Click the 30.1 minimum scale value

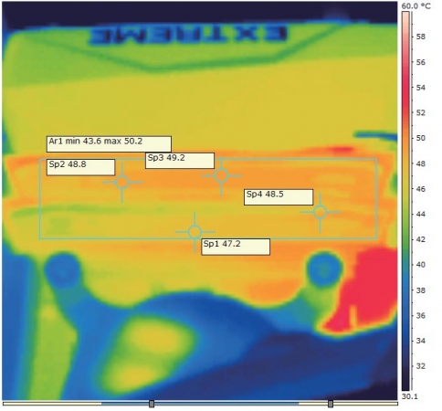[409, 396]
